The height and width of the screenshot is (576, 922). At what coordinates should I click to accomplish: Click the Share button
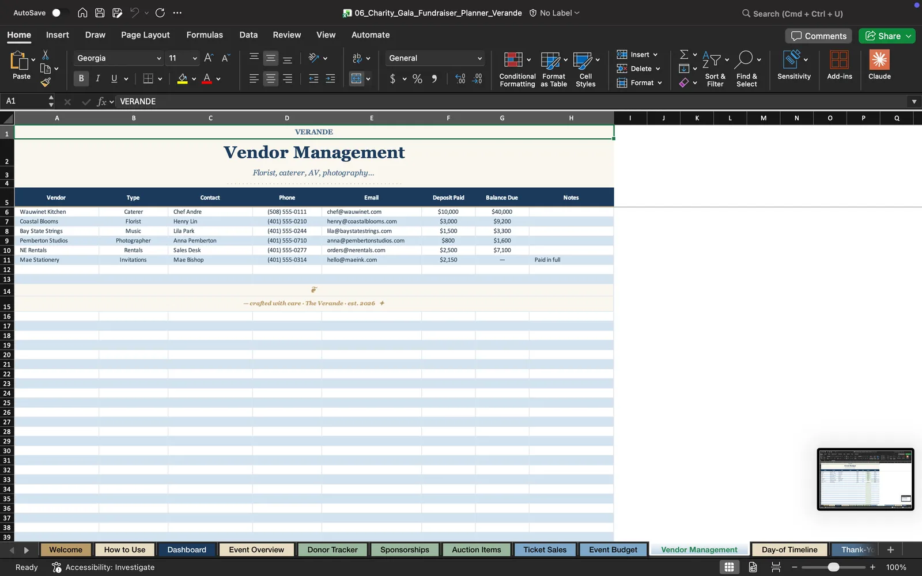coord(887,36)
